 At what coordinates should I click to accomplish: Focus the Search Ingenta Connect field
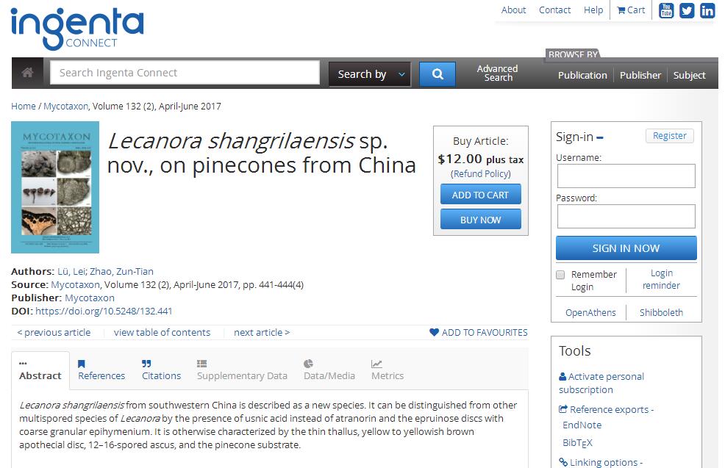[x=185, y=73]
